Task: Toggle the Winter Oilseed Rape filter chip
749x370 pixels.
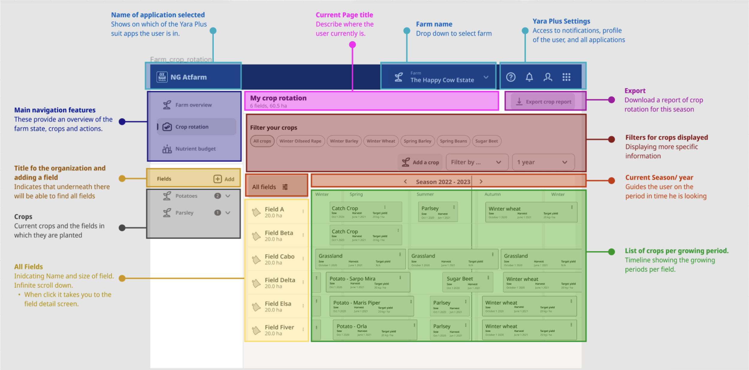Action: tap(300, 141)
